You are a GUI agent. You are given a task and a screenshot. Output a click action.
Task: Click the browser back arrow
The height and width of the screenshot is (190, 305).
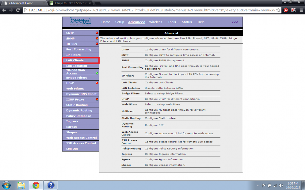pyautogui.click(x=4, y=10)
